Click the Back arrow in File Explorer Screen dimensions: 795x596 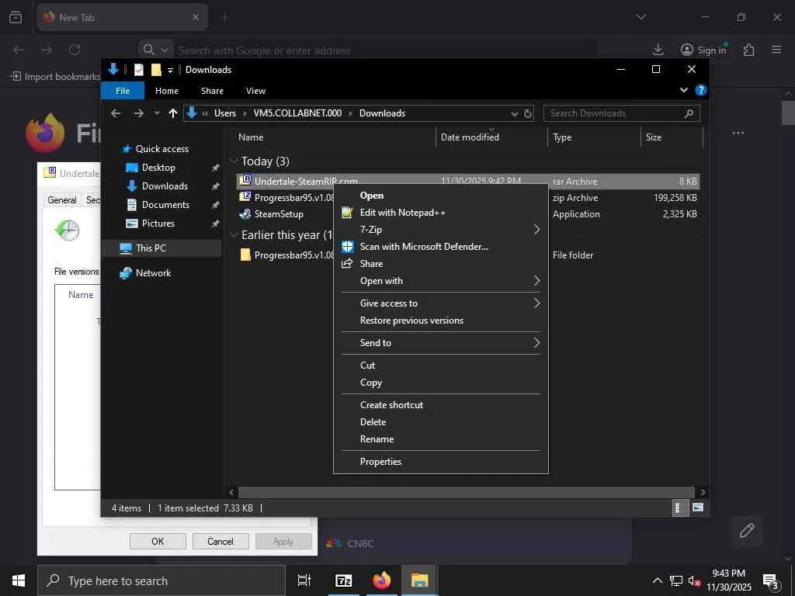pyautogui.click(x=116, y=113)
